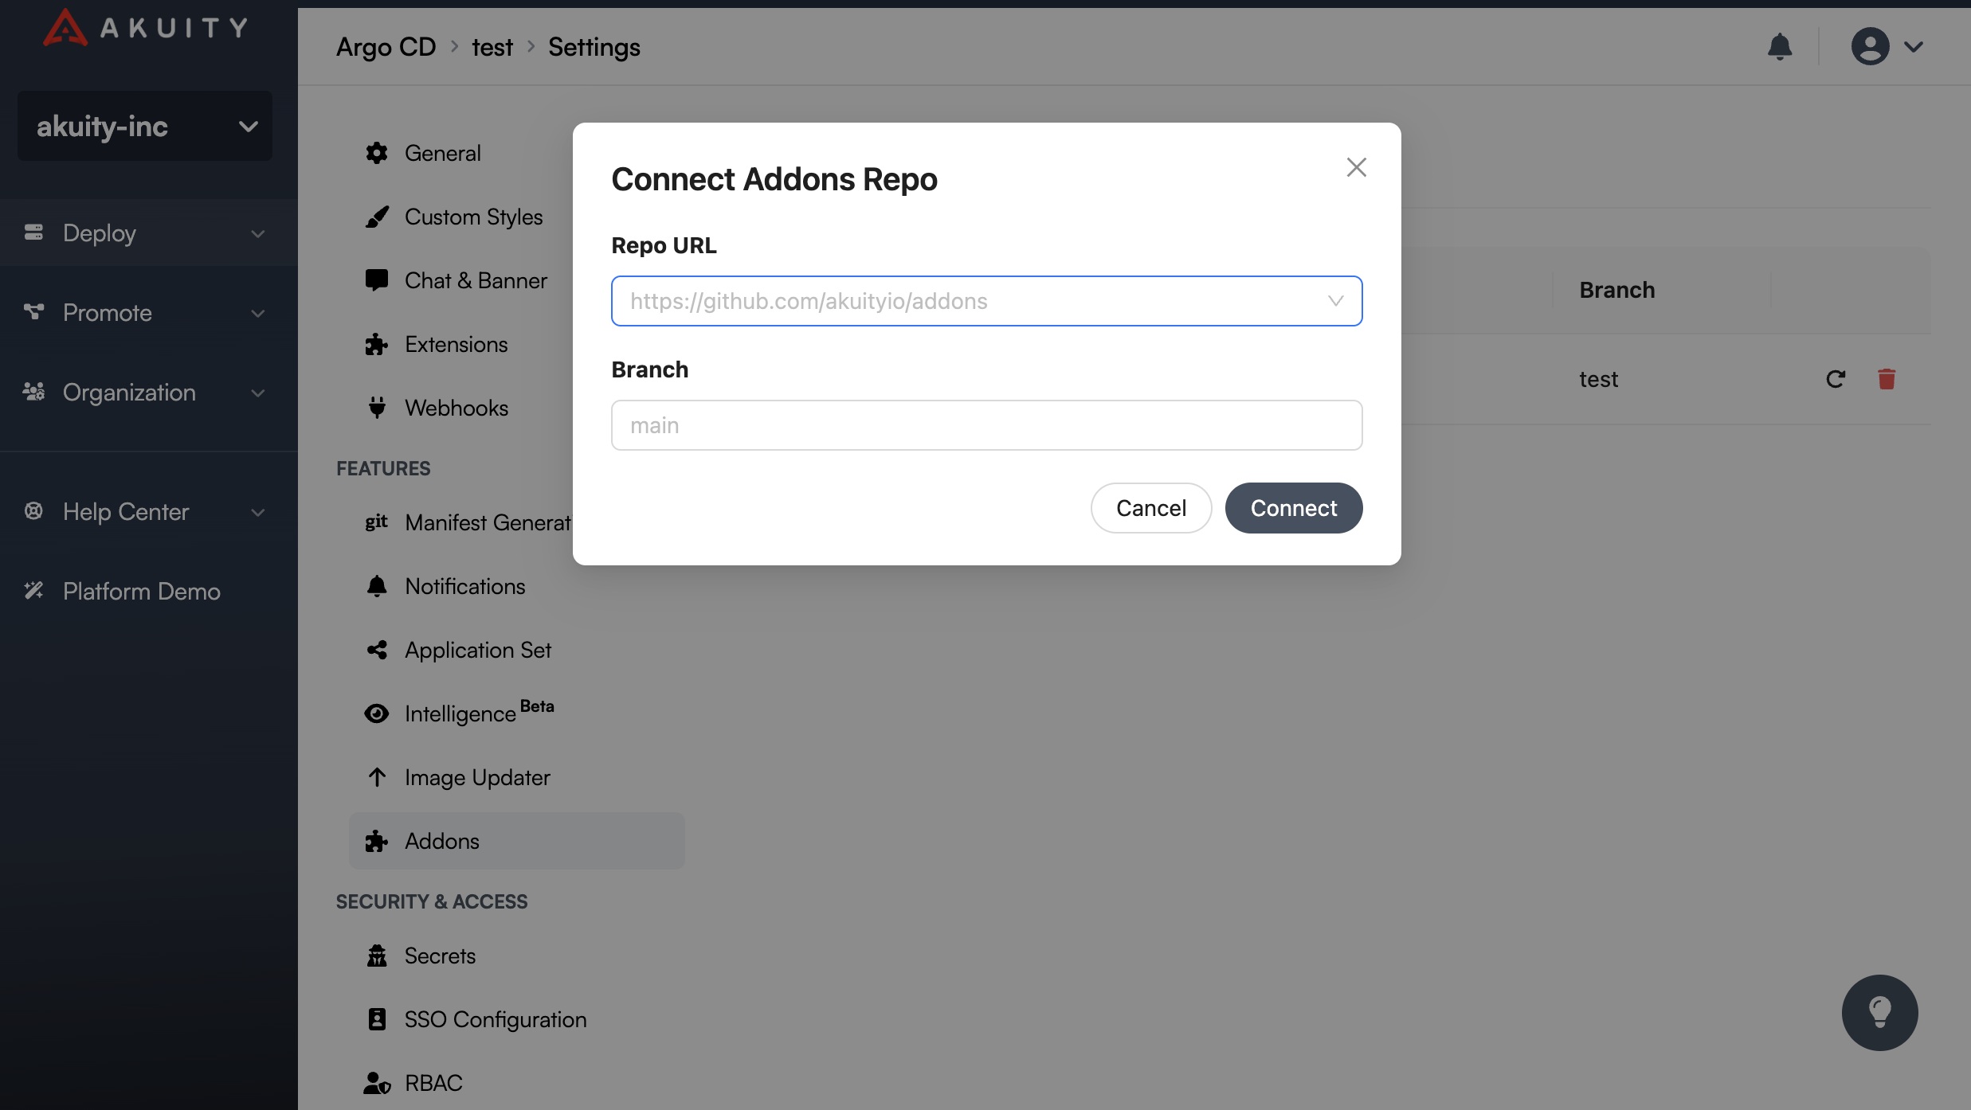The image size is (1971, 1110).
Task: Click the Intelligence eye icon
Action: pyautogui.click(x=377, y=713)
